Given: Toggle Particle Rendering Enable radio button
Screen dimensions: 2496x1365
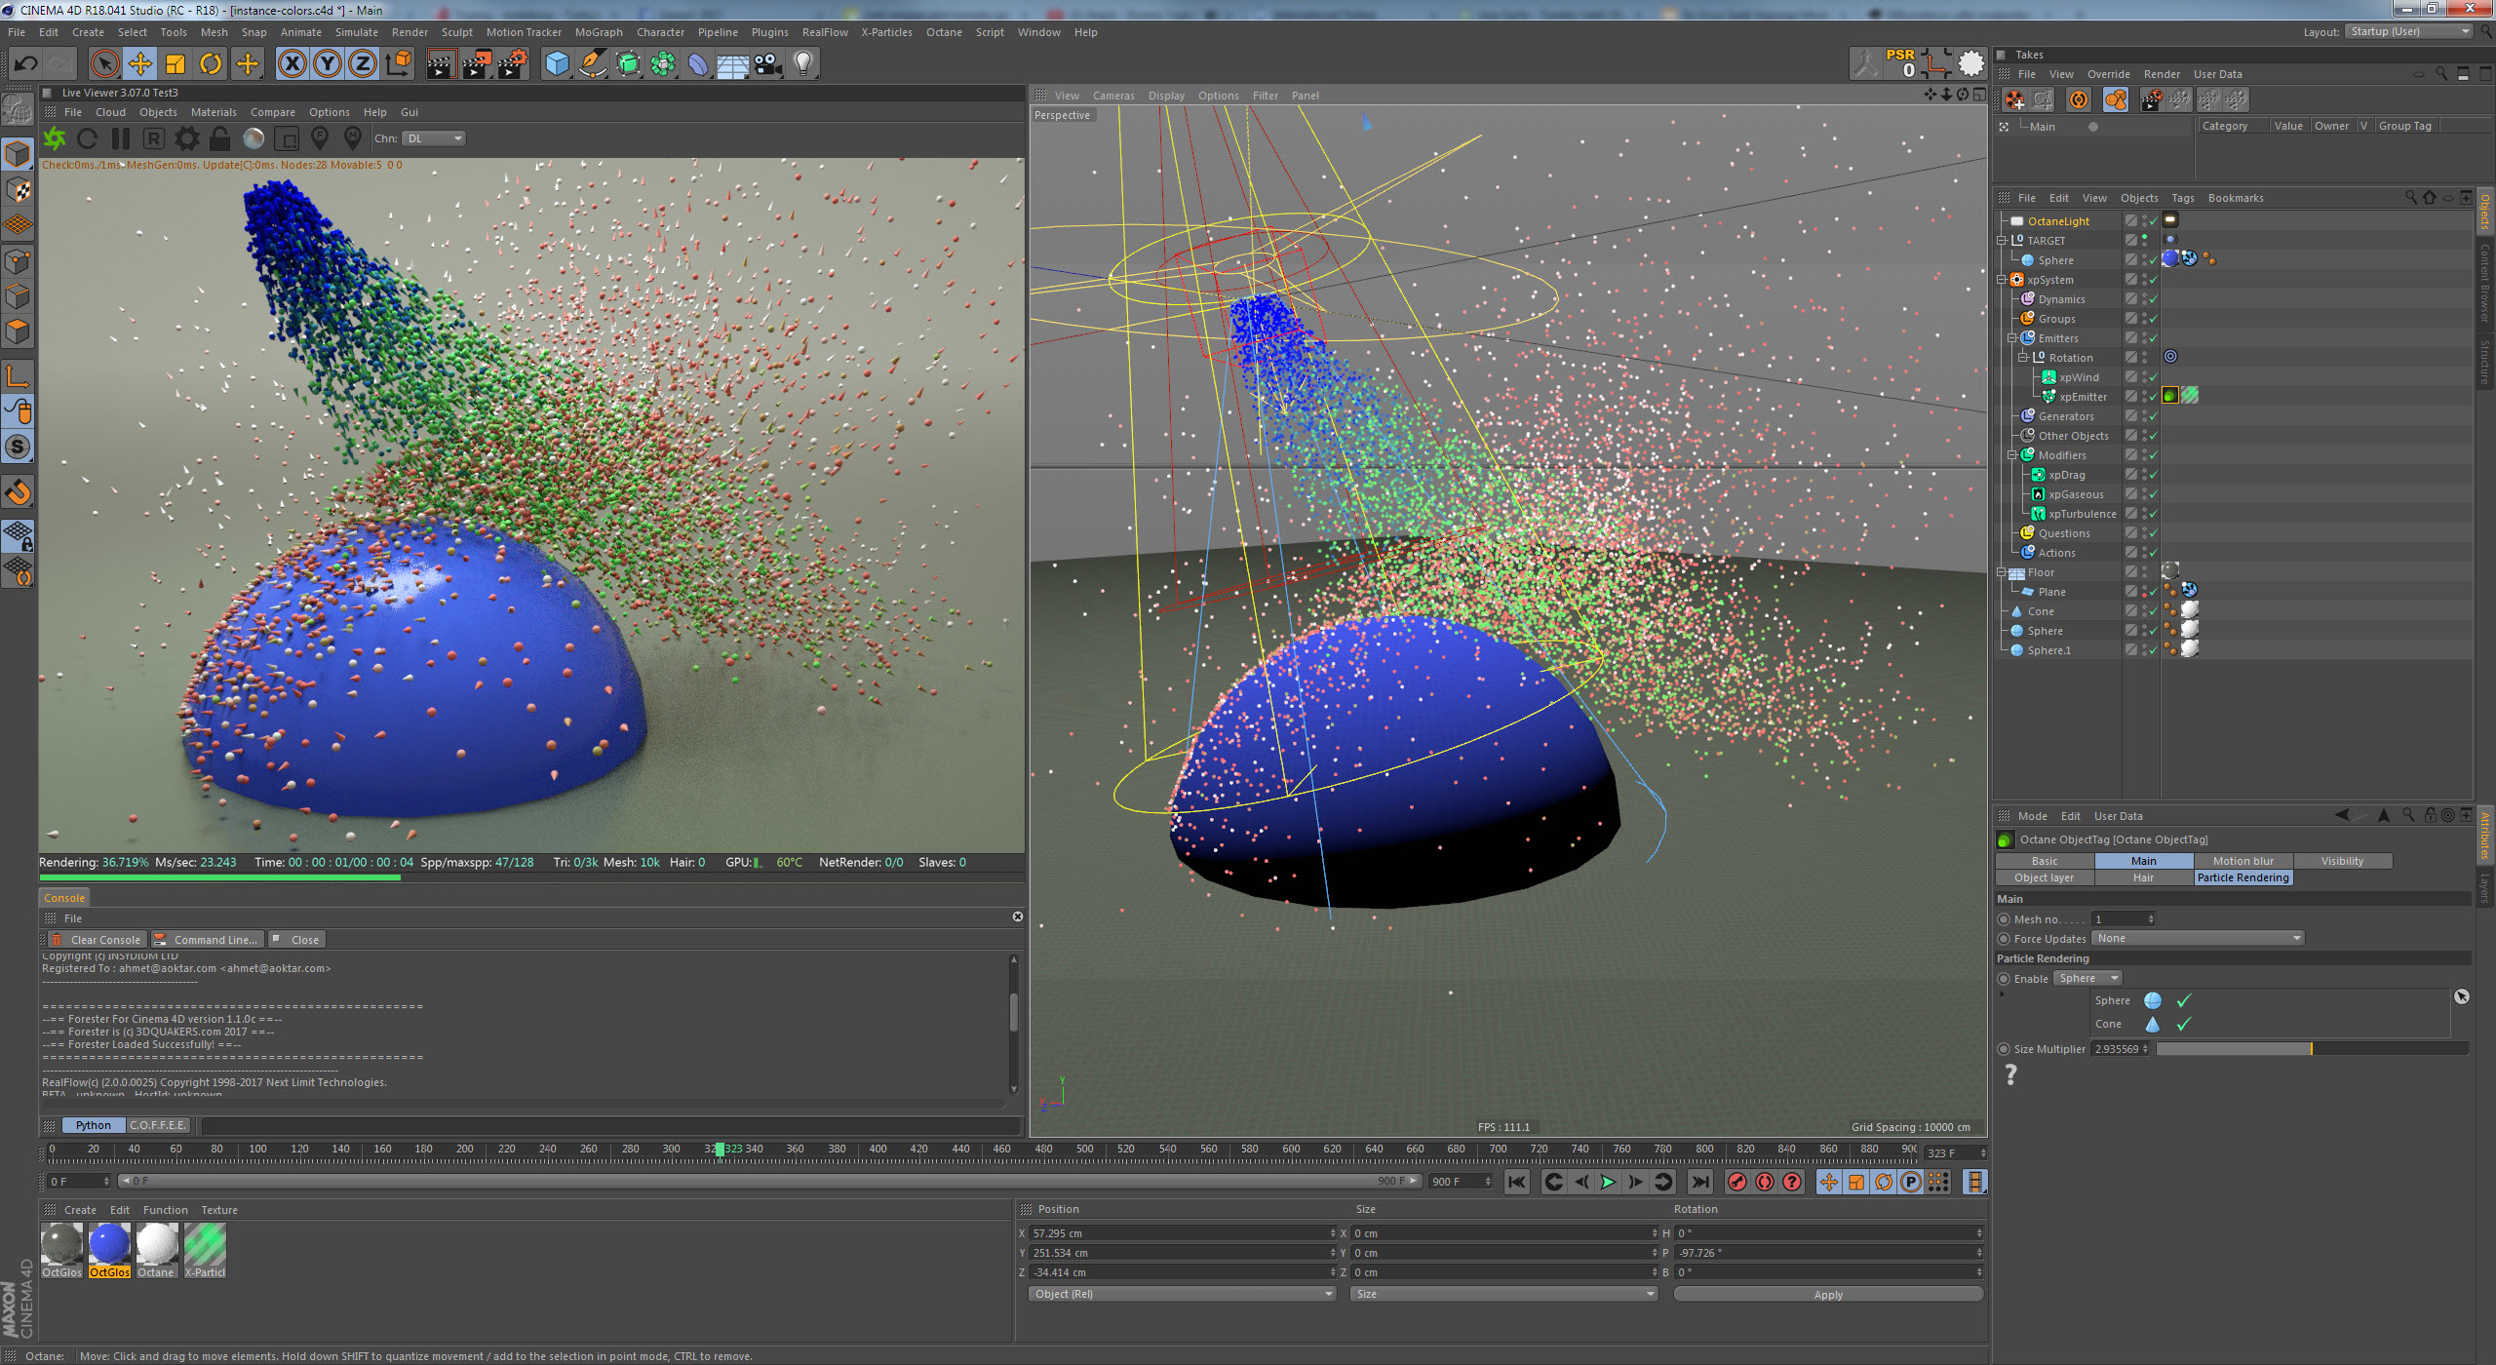Looking at the screenshot, I should coord(2004,979).
